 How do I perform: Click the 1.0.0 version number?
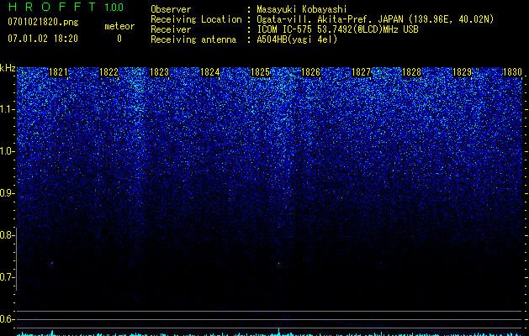[x=114, y=7]
